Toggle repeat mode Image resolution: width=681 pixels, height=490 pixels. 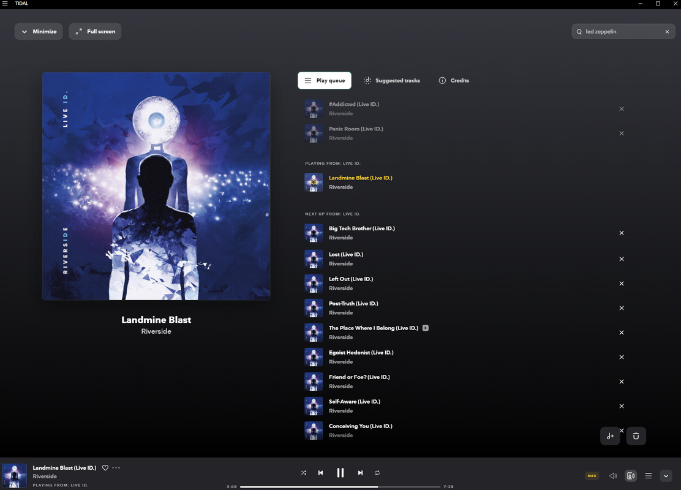[377, 473]
